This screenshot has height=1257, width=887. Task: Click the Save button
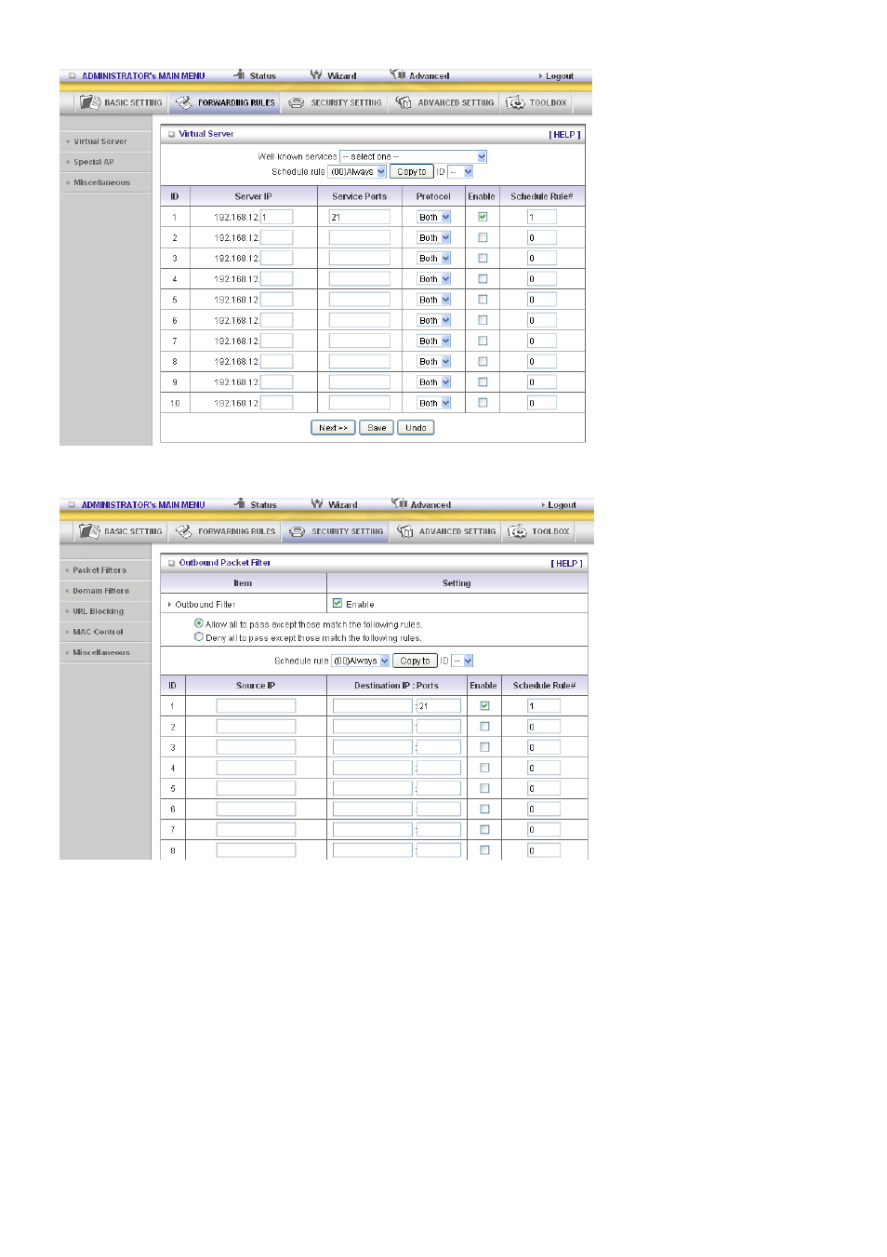(377, 428)
